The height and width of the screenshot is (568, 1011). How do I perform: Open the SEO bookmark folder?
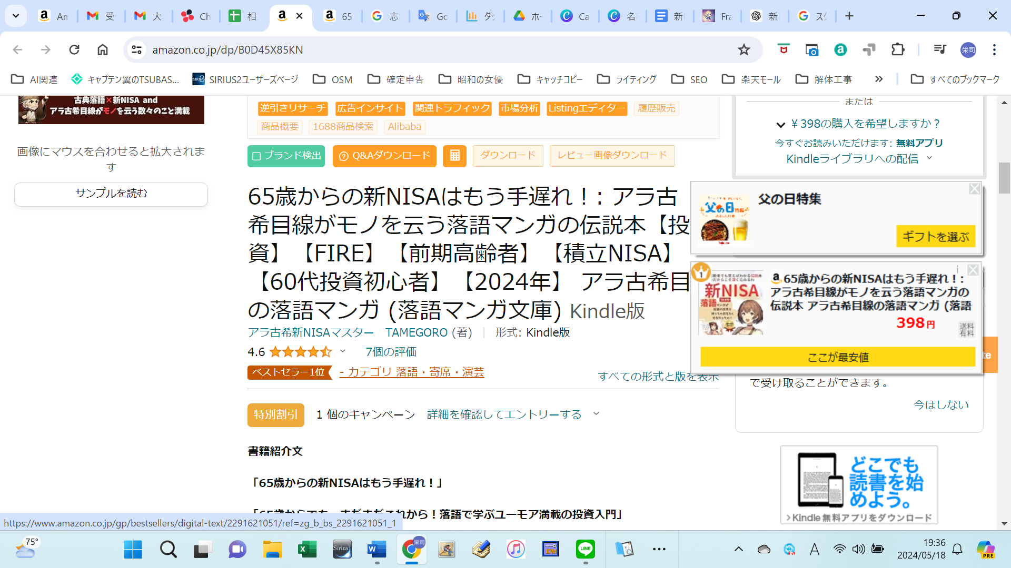pos(689,79)
